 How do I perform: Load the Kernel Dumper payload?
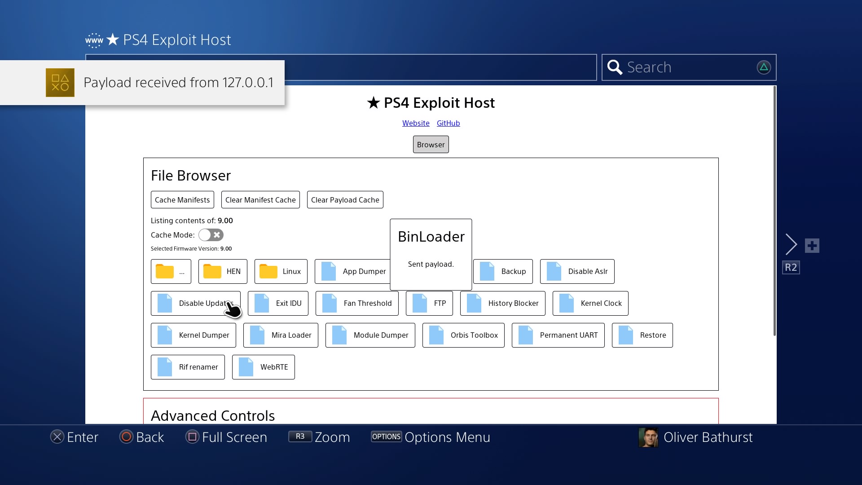point(193,335)
